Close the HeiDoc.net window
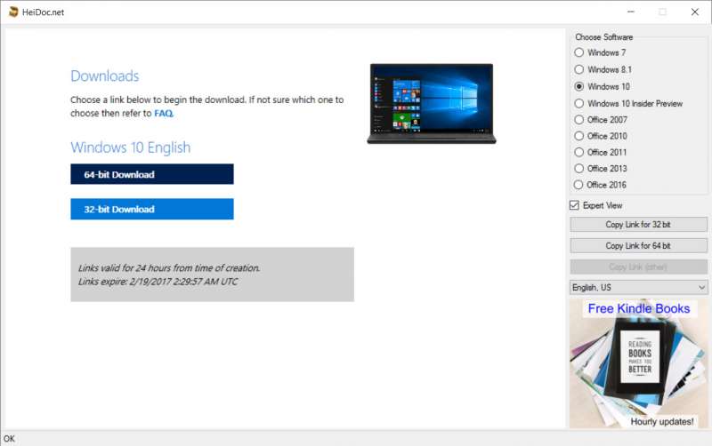This screenshot has width=712, height=446. [695, 12]
